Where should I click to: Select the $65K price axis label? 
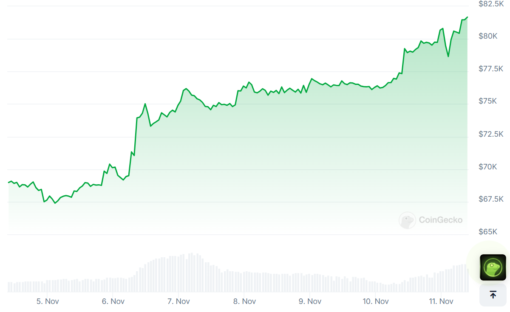tap(488, 232)
